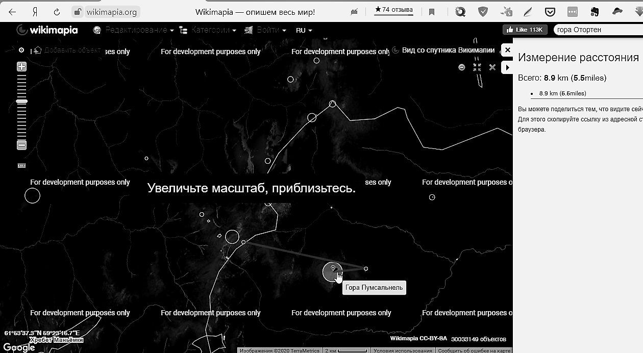Adjust the map zoom slider
Image resolution: width=643 pixels, height=353 pixels.
(21, 102)
